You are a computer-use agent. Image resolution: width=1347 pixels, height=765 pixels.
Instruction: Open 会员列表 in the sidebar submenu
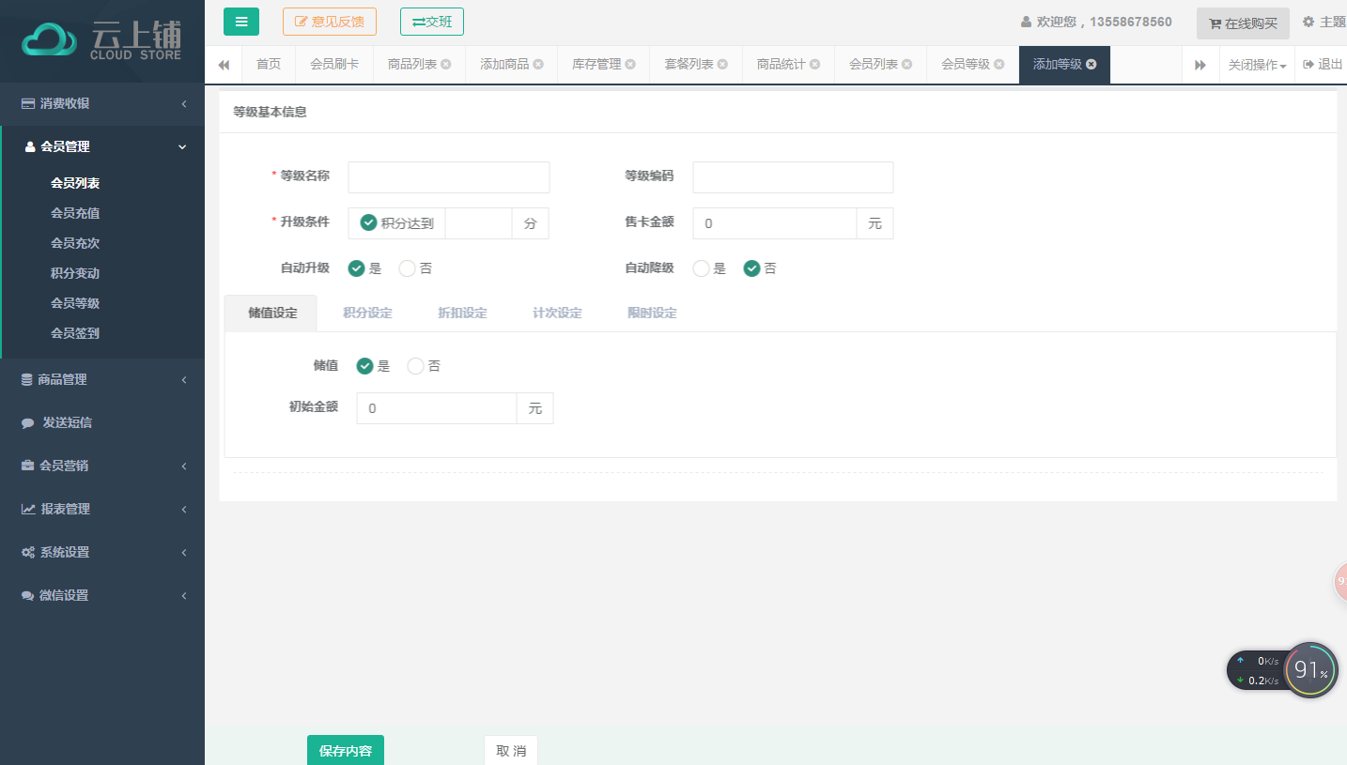pos(75,184)
